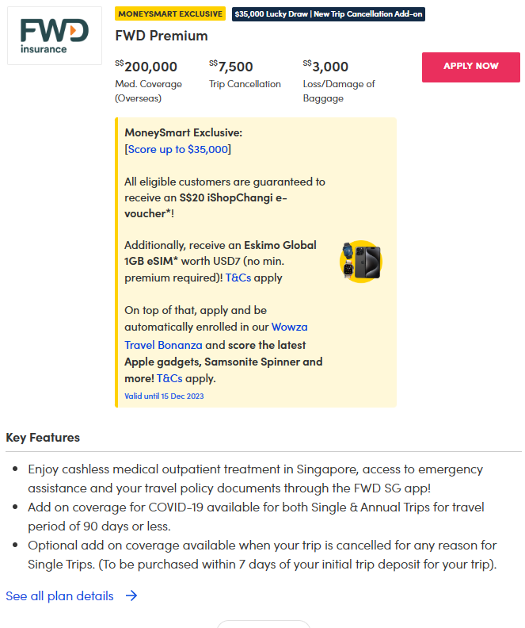Click the Apple gadgets prize image
Image resolution: width=525 pixels, height=628 pixels.
coord(360,261)
